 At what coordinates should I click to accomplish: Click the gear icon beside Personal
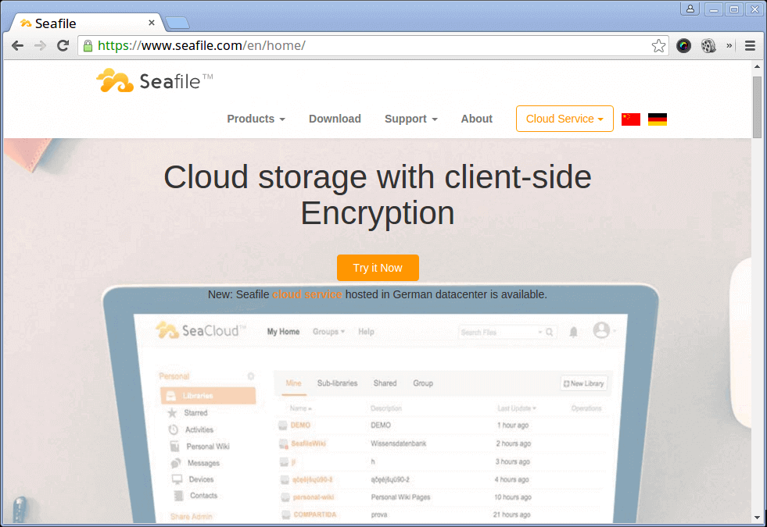point(250,376)
